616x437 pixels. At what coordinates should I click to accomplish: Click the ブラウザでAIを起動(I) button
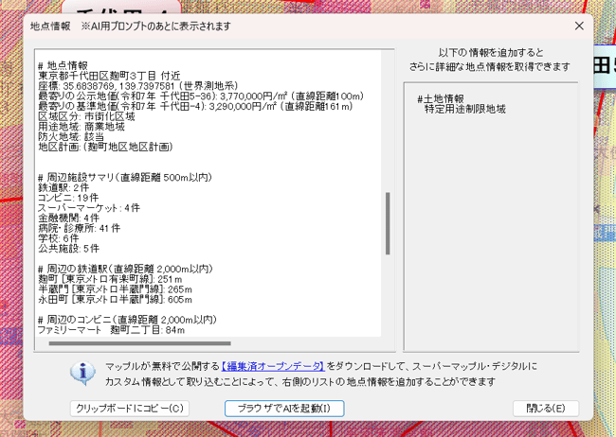coord(284,409)
